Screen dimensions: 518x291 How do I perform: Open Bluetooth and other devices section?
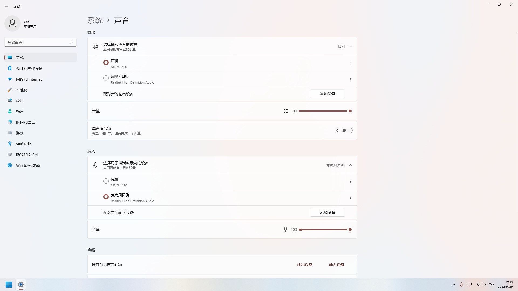coord(29,68)
